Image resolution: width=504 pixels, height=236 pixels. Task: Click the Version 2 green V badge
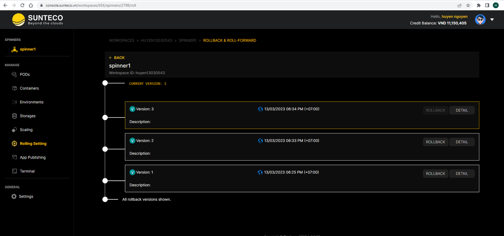(x=132, y=141)
